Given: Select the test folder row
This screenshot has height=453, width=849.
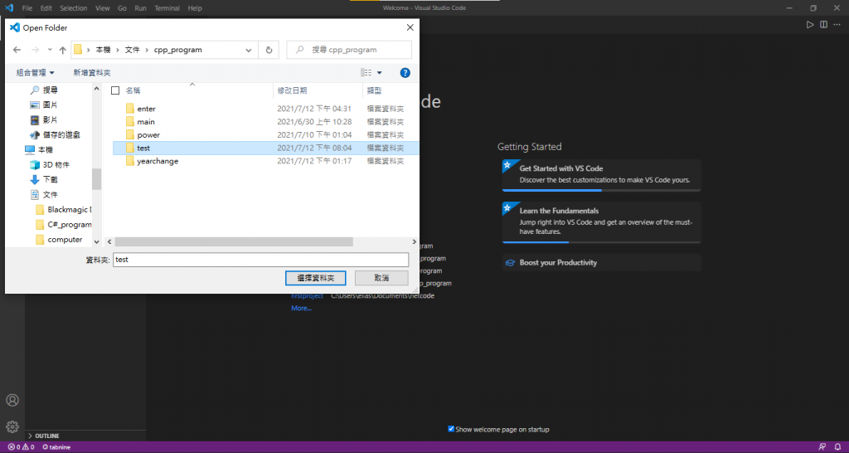Looking at the screenshot, I should [266, 148].
